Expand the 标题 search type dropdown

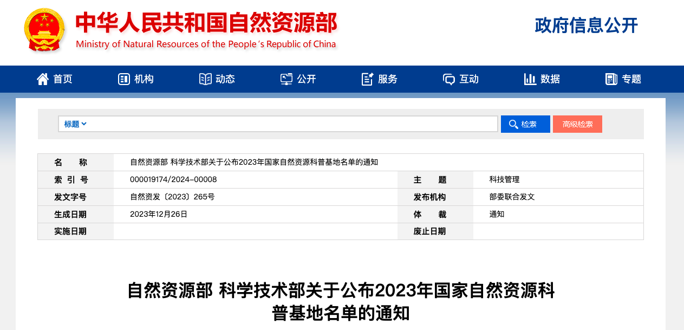[x=75, y=124]
